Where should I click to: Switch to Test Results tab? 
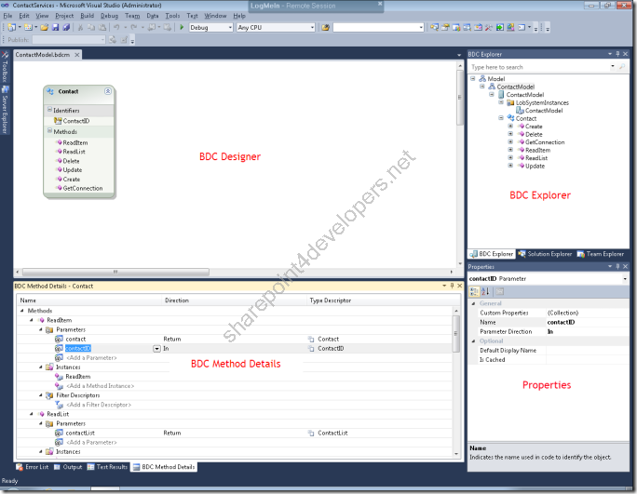(107, 467)
